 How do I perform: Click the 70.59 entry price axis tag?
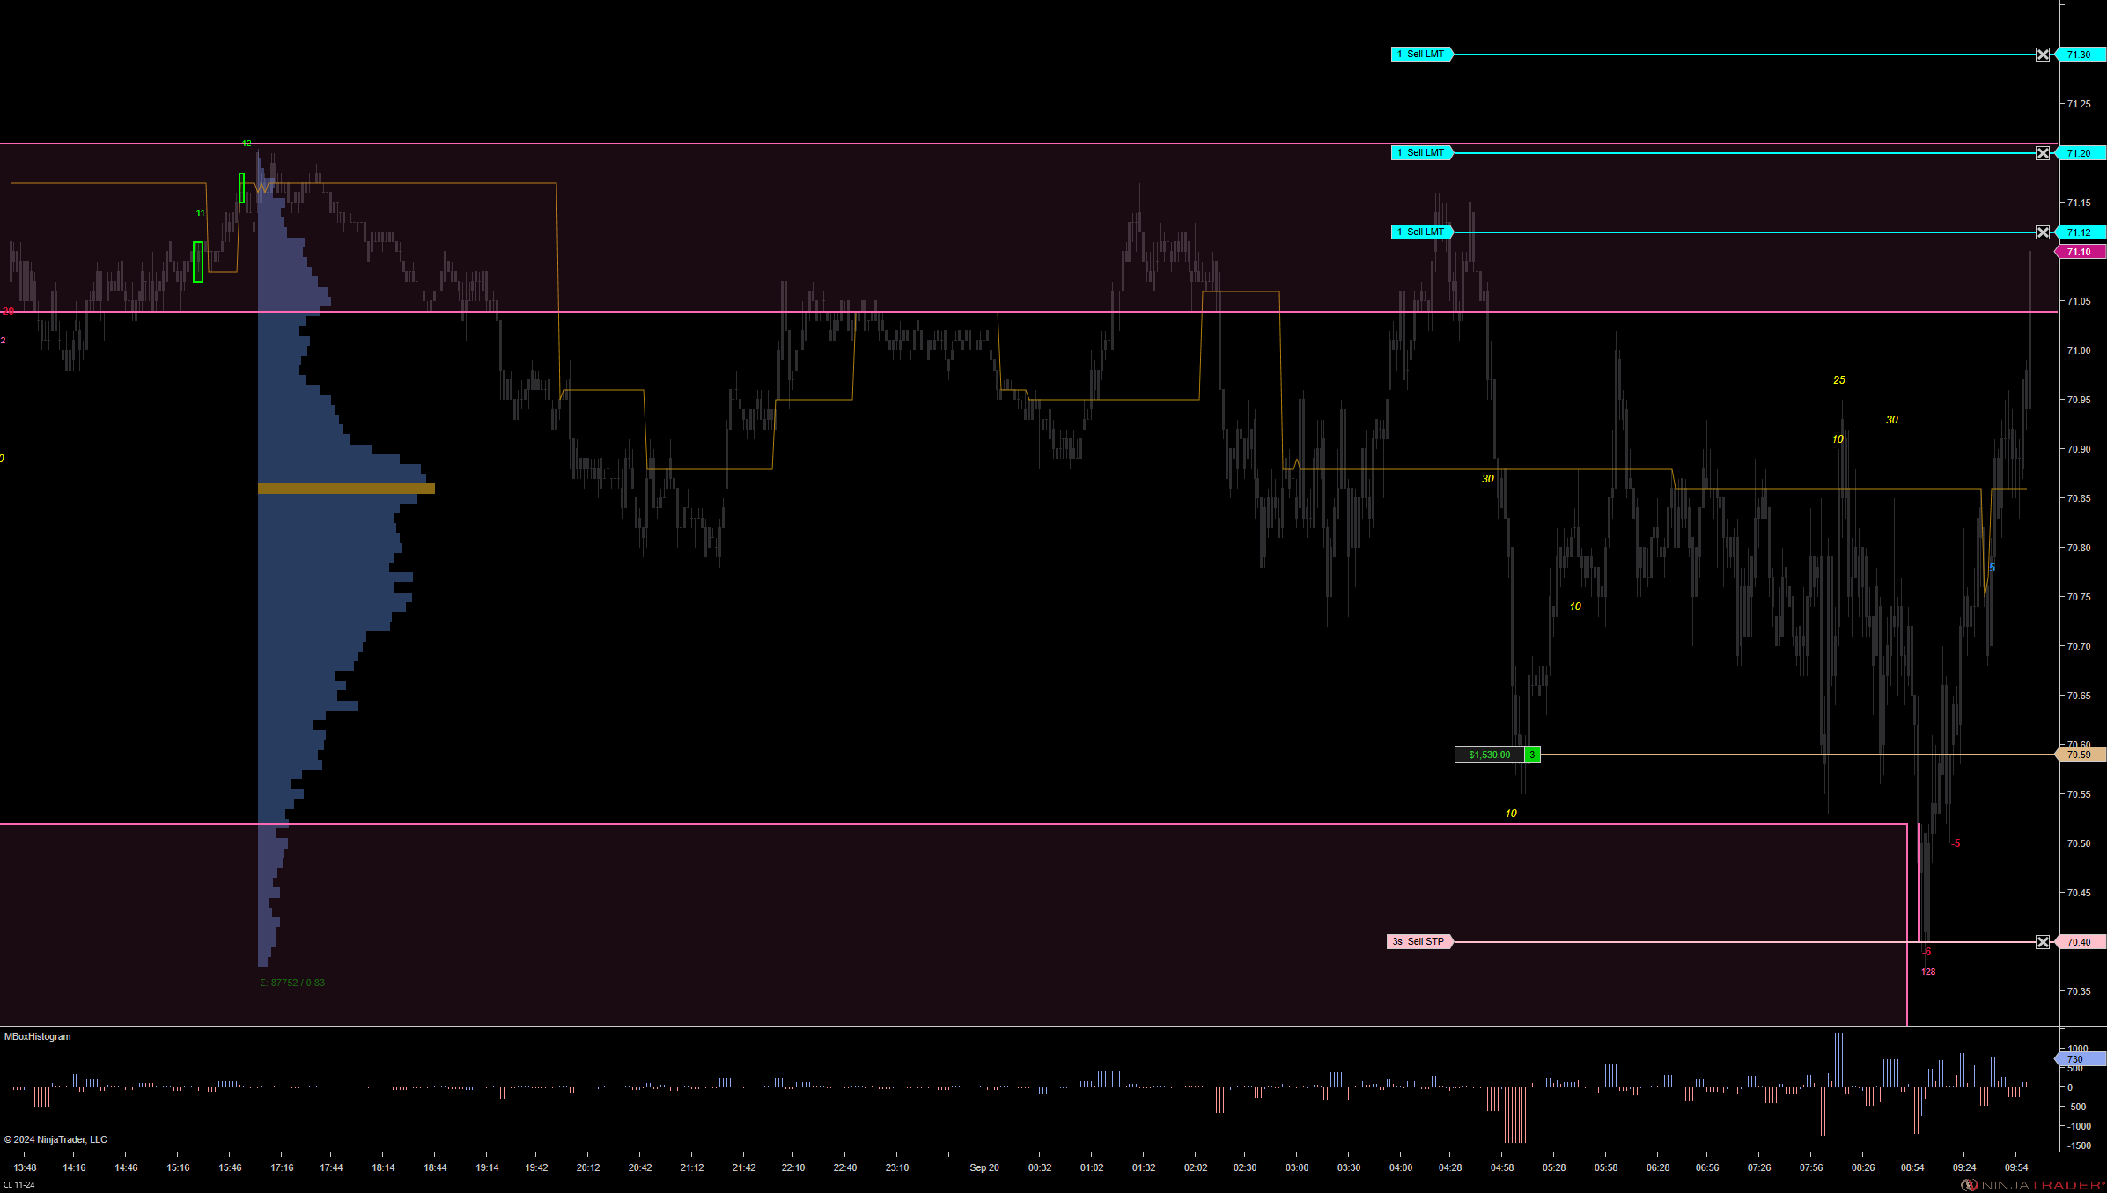[x=2080, y=755]
